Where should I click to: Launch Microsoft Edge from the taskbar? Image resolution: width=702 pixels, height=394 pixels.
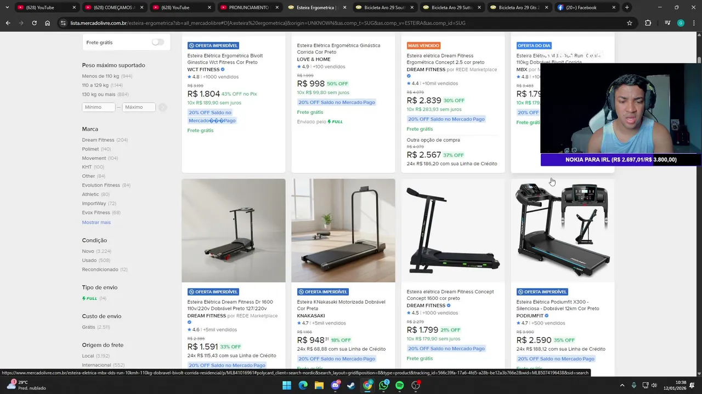pyautogui.click(x=303, y=385)
